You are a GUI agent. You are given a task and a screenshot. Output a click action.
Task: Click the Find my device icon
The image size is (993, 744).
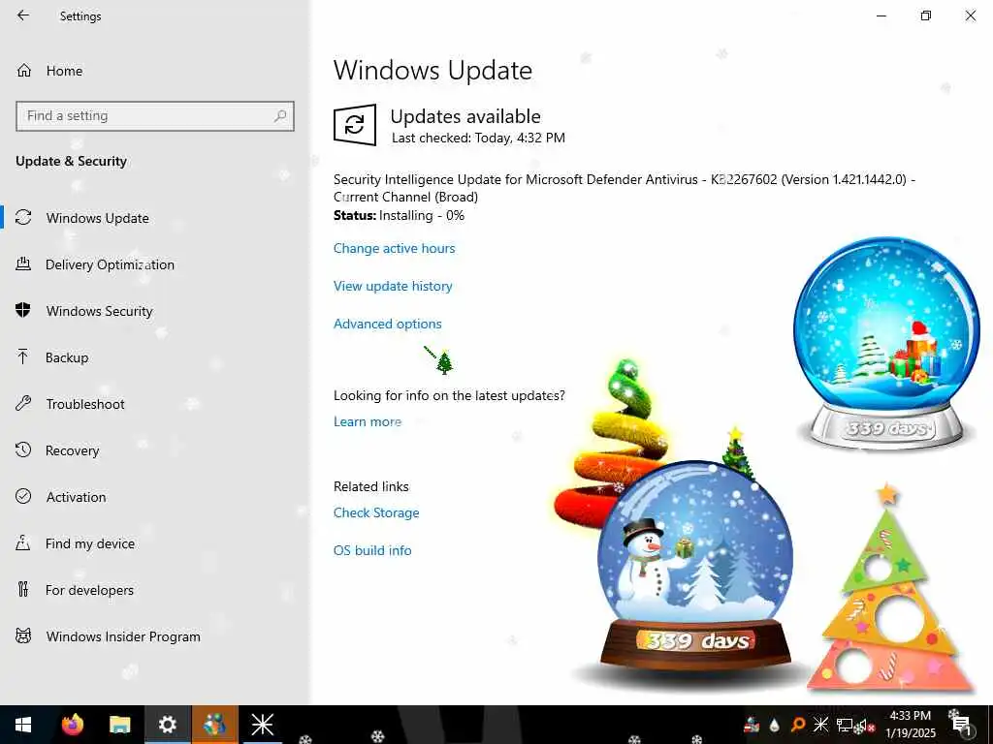[x=23, y=542]
